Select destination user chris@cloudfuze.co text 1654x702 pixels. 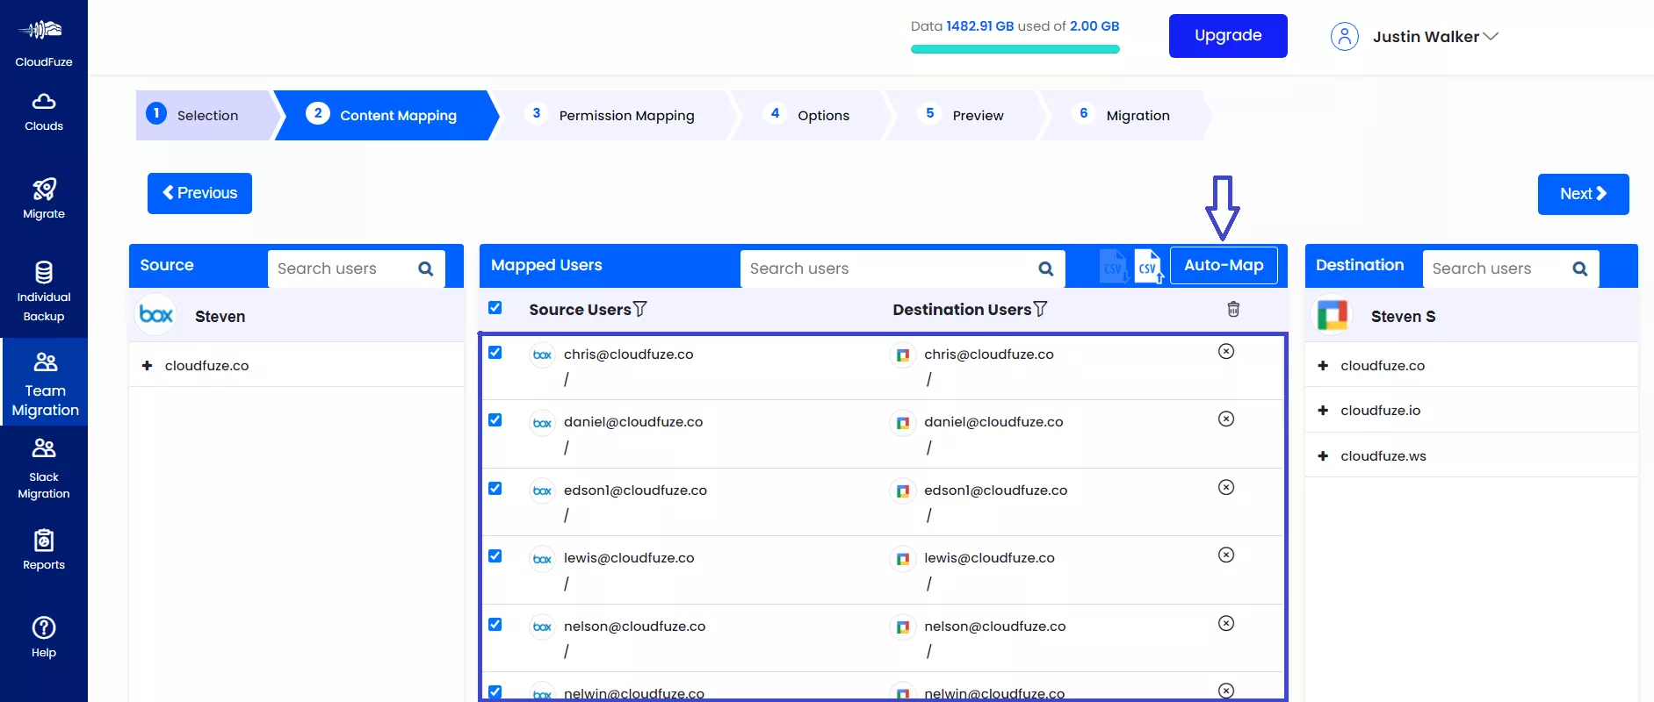989,355
